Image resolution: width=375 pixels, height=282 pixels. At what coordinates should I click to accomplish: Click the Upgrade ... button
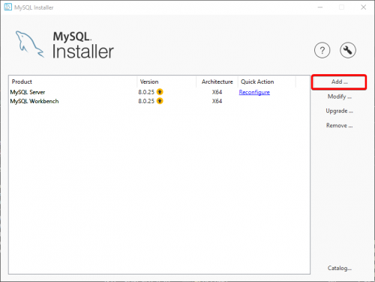[340, 111]
